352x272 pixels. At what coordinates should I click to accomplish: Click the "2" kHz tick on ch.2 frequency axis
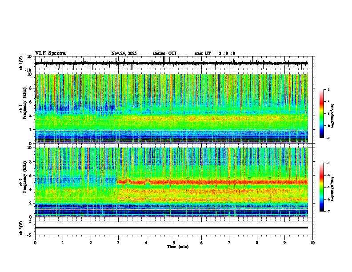pyautogui.click(x=31, y=203)
